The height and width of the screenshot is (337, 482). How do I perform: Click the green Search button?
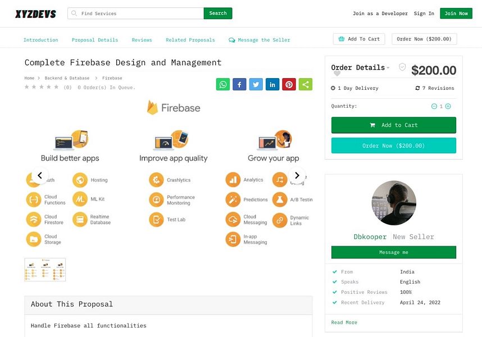click(x=218, y=13)
